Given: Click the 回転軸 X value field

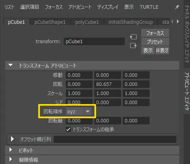Looking at the screenshot, I should [x=79, y=121].
